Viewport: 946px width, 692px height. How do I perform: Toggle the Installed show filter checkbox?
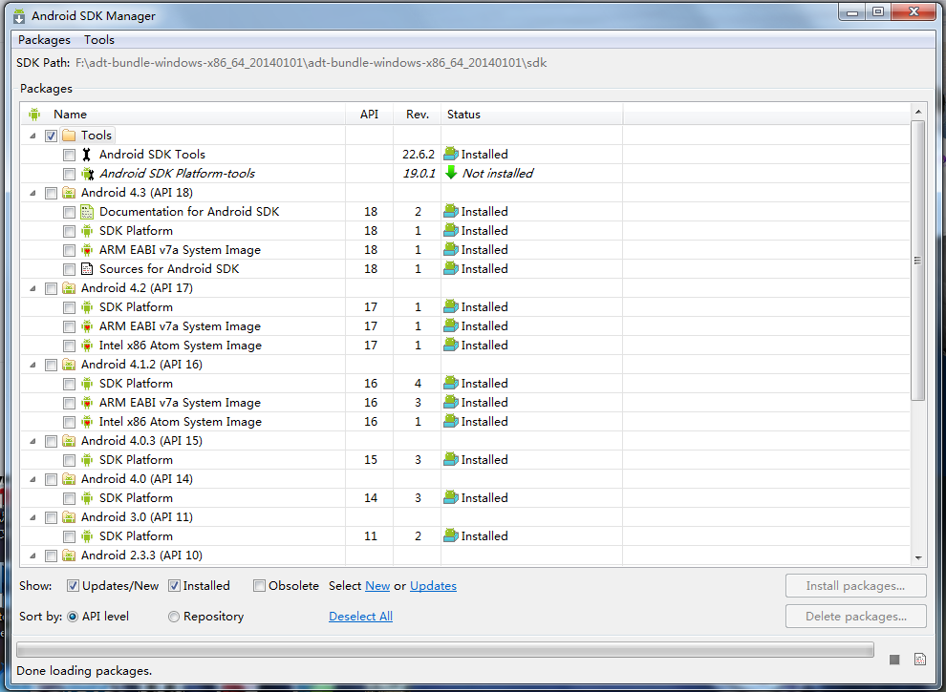174,585
